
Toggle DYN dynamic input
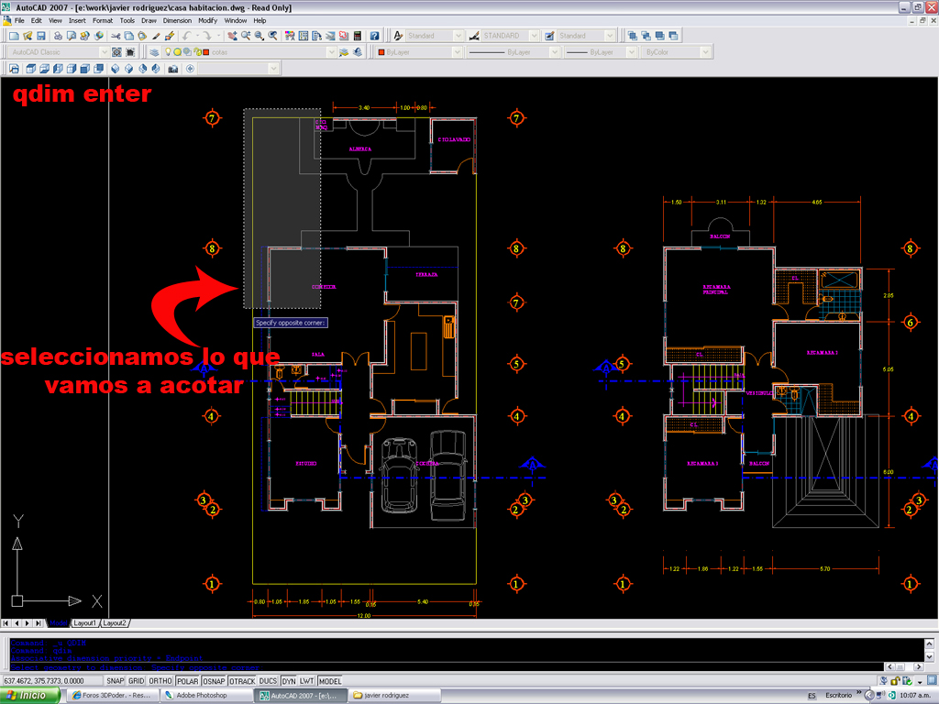click(x=289, y=681)
